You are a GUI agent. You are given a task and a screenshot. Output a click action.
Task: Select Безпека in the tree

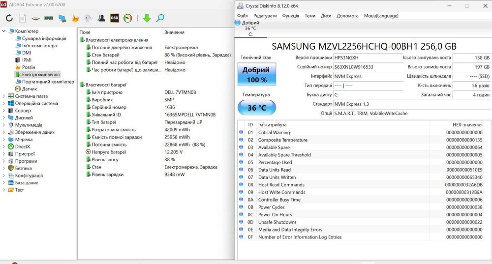[23, 168]
